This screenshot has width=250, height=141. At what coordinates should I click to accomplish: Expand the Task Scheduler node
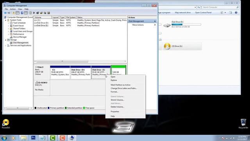(x=9, y=23)
